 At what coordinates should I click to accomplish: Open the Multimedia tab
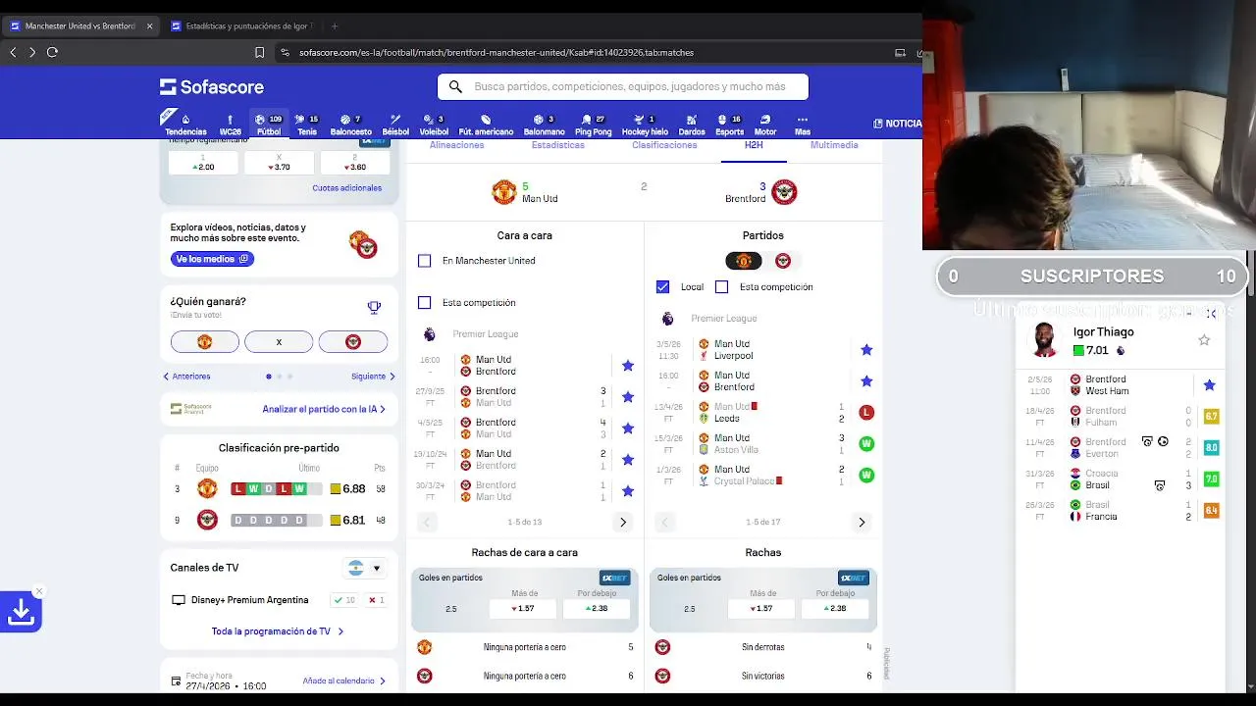834,146
